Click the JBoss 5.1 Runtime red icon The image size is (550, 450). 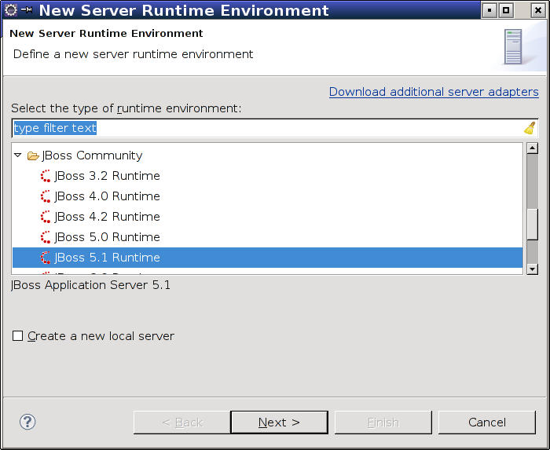point(46,258)
